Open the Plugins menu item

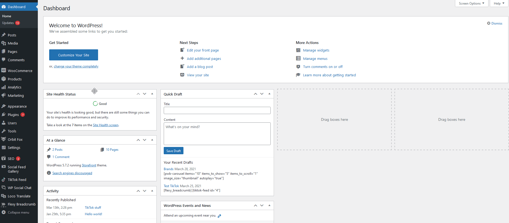[19, 115]
